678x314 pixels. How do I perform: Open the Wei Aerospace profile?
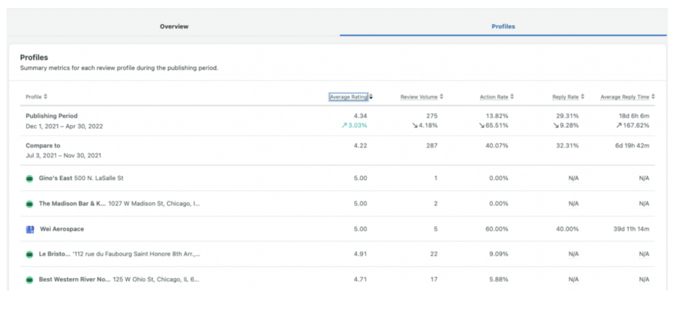pos(62,229)
